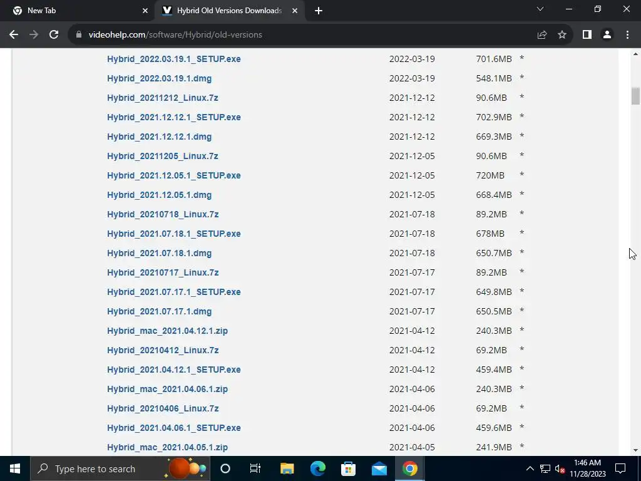Download Hybrid_2021.12.05.1_SETUP.exe
This screenshot has height=481, width=641.
coord(174,175)
